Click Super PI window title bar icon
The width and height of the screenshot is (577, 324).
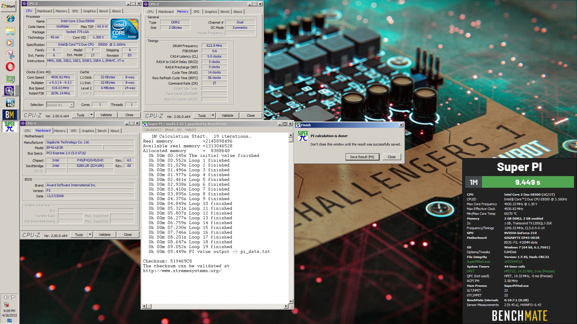(x=145, y=124)
